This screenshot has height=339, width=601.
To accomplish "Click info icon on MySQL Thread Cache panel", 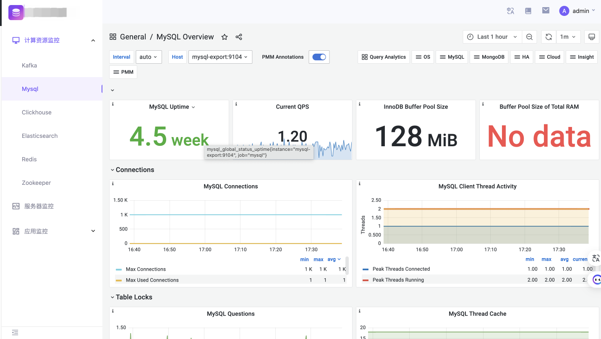I will 360,311.
